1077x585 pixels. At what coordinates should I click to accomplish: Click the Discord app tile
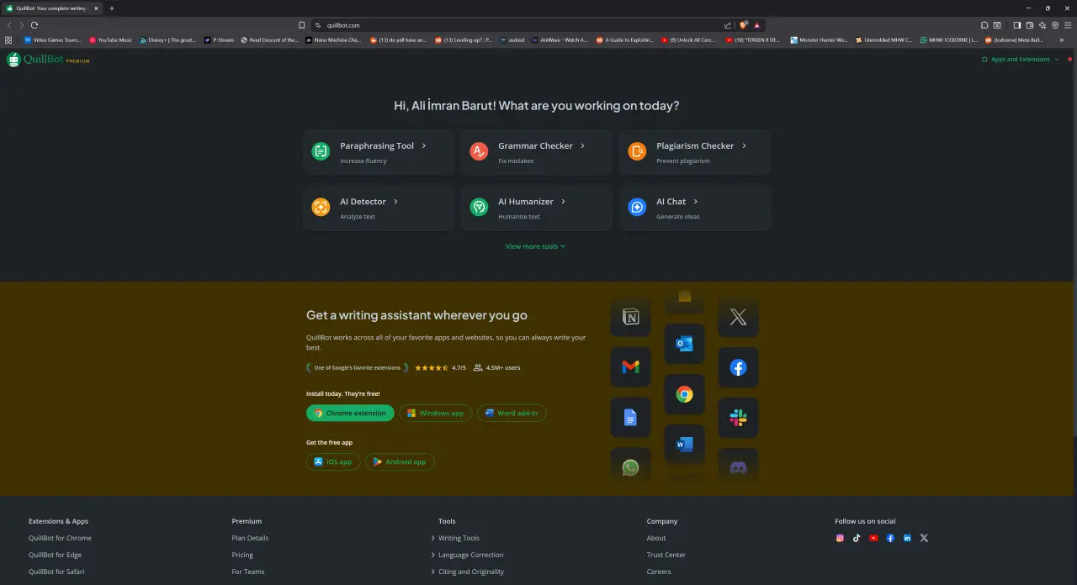(738, 465)
